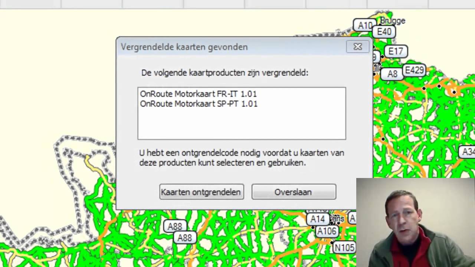Click the A14 road shield near Paris
This screenshot has width=475, height=267.
[318, 219]
